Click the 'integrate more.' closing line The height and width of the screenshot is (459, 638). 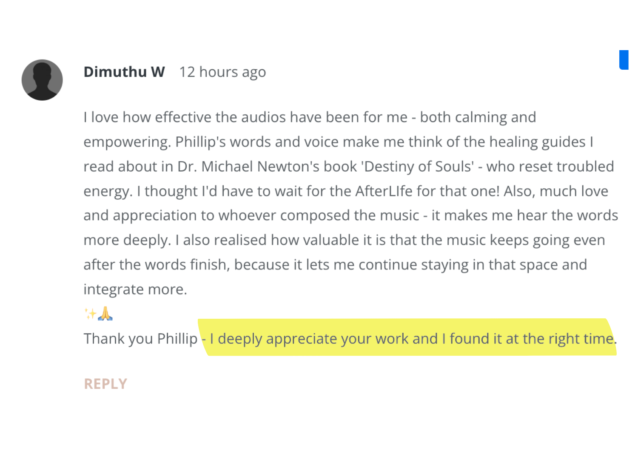(x=135, y=289)
